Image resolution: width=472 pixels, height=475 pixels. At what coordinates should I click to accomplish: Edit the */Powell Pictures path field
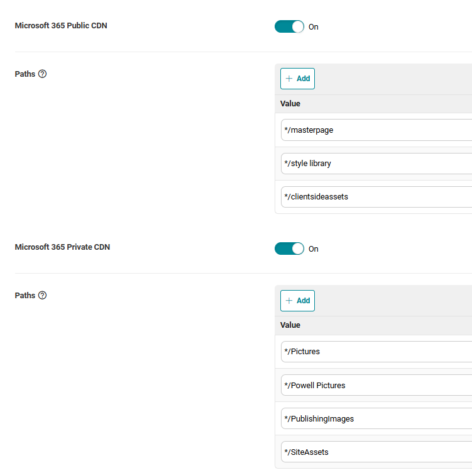(x=376, y=385)
